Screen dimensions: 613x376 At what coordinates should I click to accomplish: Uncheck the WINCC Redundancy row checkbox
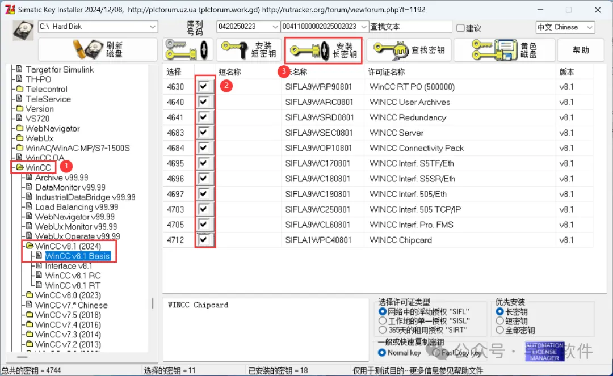203,117
